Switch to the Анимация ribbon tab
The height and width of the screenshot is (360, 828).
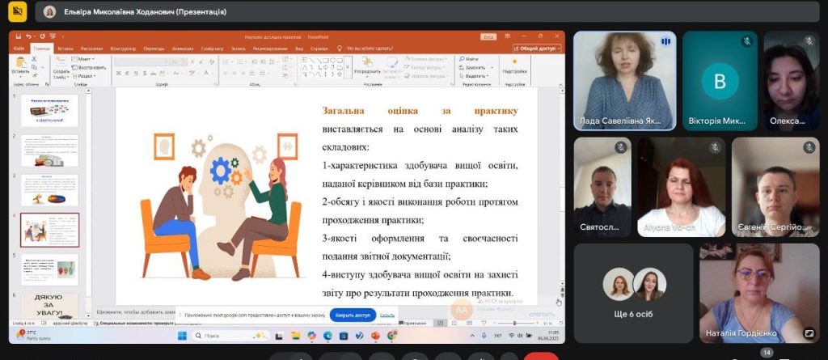[183, 49]
